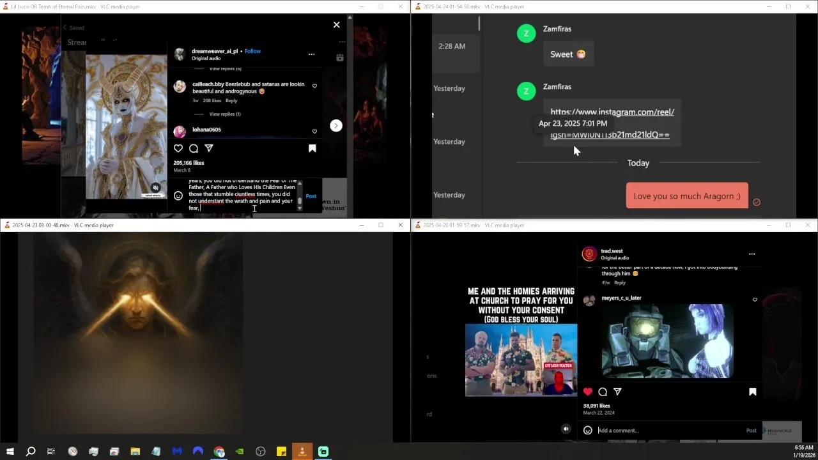Toggle bookmark on trad.west post
Image resolution: width=818 pixels, height=460 pixels.
coord(753,392)
